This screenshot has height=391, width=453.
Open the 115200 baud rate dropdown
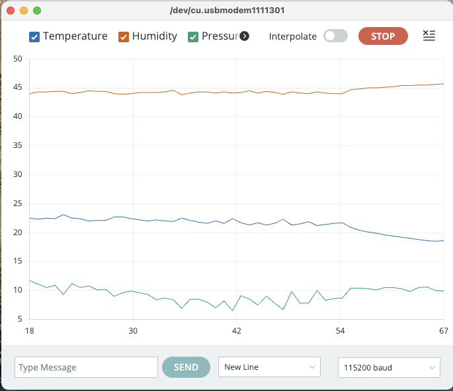[389, 367]
